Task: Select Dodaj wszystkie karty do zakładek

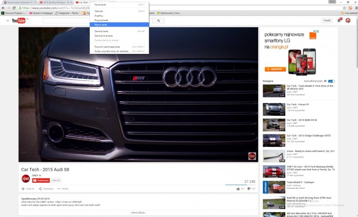Action: pyautogui.click(x=120, y=51)
